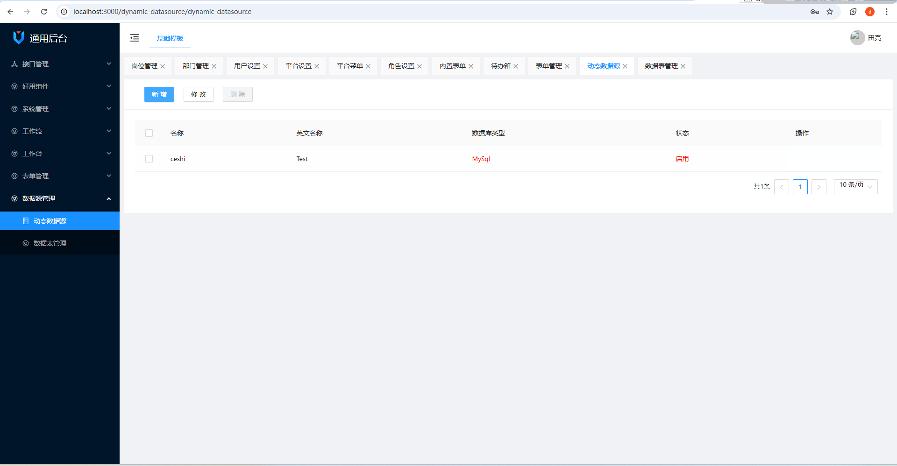Viewport: 897px width, 466px height.
Task: Click the 动态数据源 document icon
Action: (x=26, y=221)
